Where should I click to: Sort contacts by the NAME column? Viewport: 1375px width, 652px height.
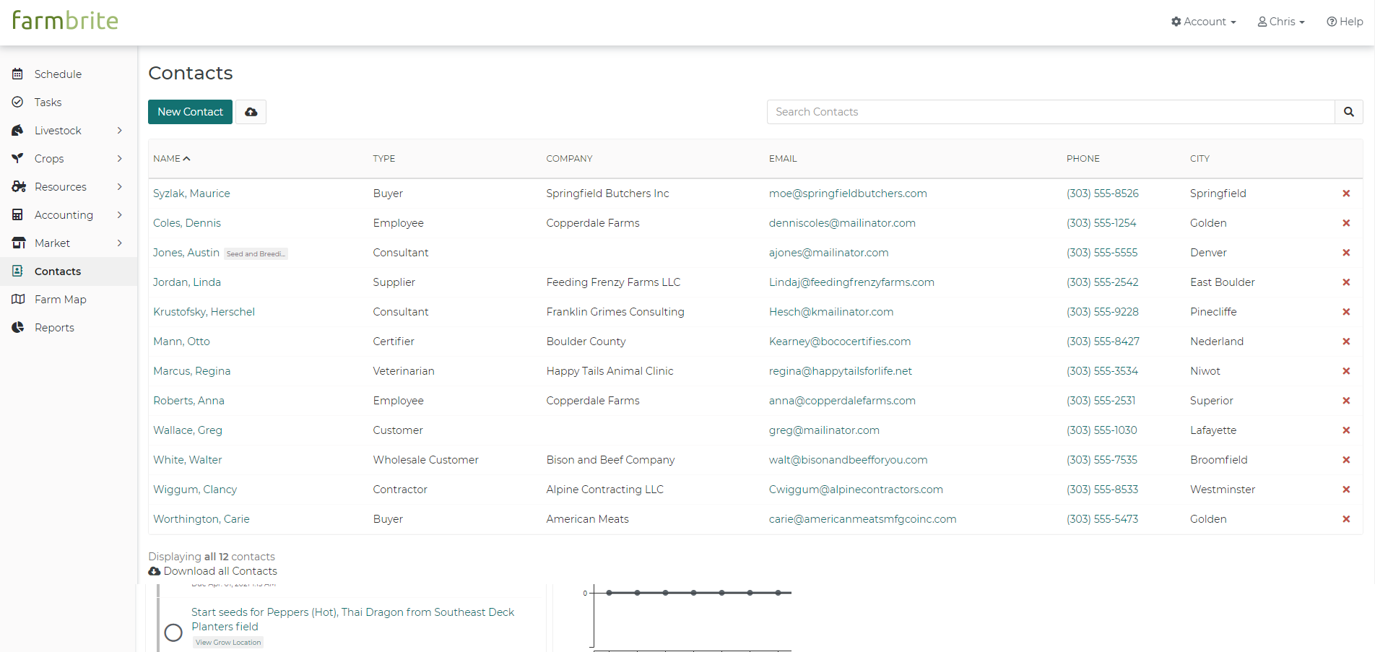[x=171, y=159]
